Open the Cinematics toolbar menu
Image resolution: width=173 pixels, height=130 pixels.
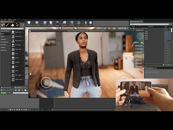(x=72, y=23)
